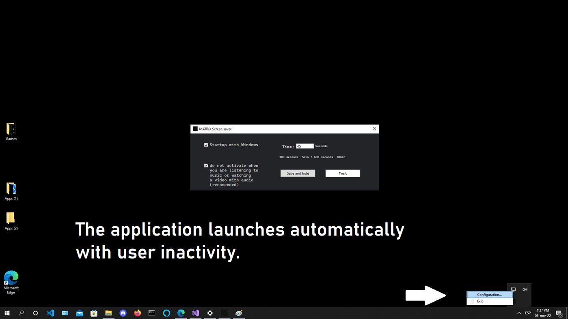The width and height of the screenshot is (568, 319).
Task: Expand hidden icons in the system tray
Action: [x=519, y=313]
